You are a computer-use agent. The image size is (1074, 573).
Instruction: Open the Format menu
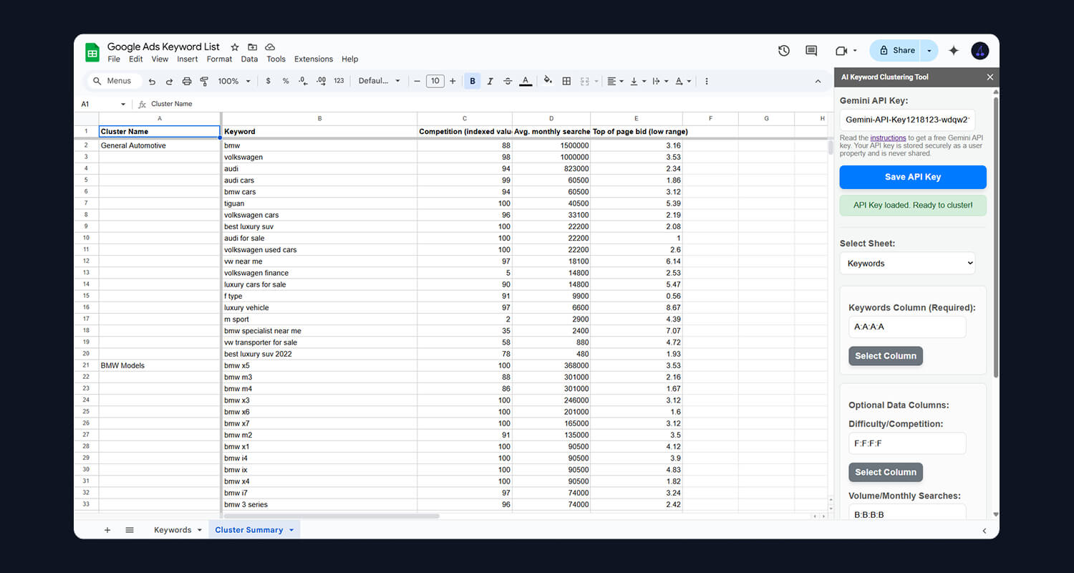(x=219, y=59)
